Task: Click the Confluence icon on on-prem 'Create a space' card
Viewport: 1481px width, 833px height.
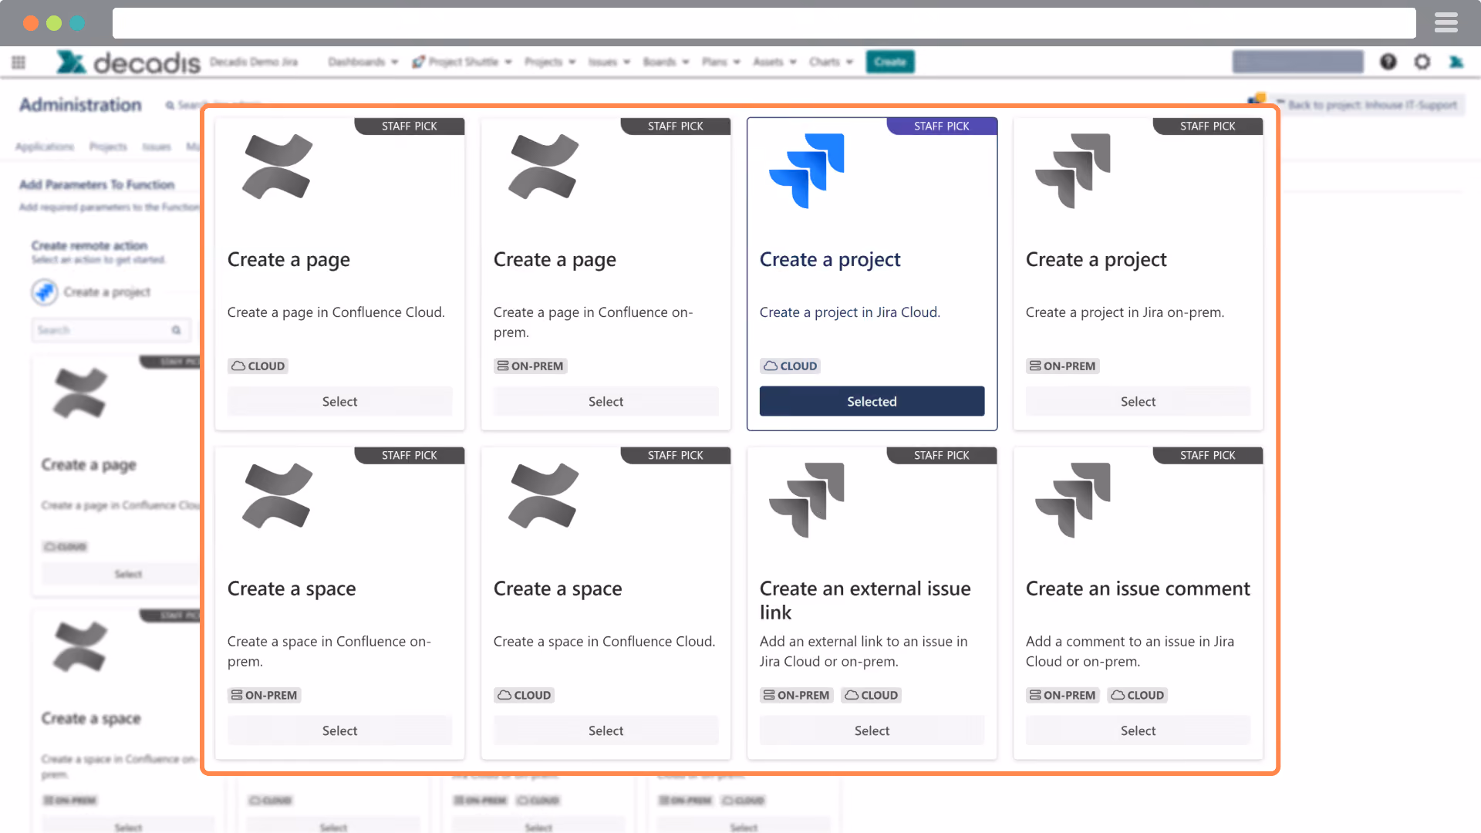Action: (x=278, y=496)
